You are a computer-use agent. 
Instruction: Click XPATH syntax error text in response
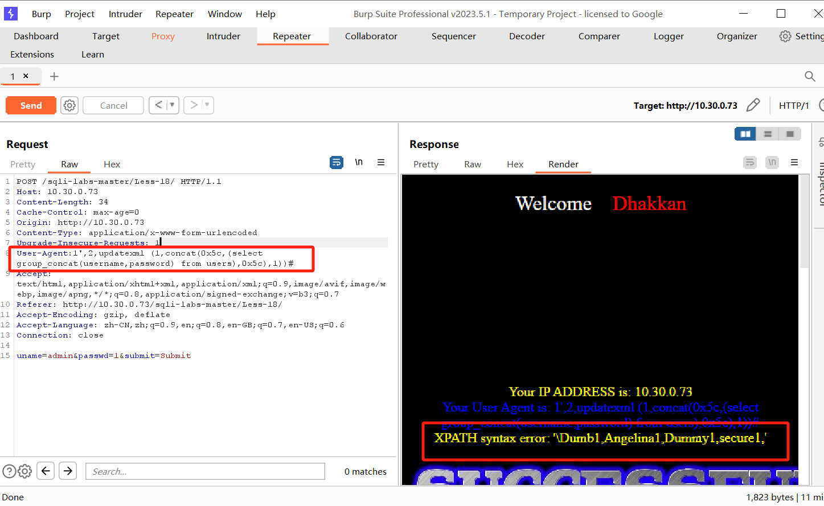click(x=600, y=438)
